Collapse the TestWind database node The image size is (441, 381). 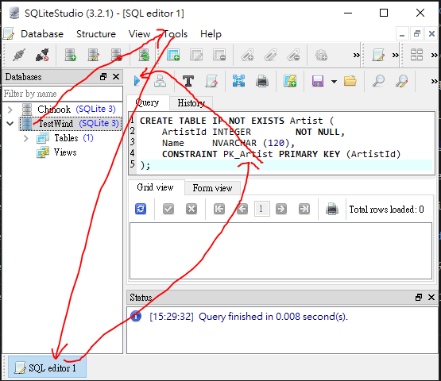coord(10,123)
